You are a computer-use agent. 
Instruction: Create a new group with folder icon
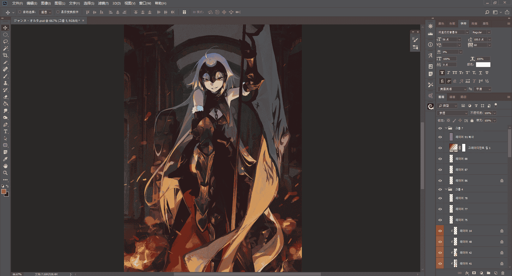click(489, 273)
